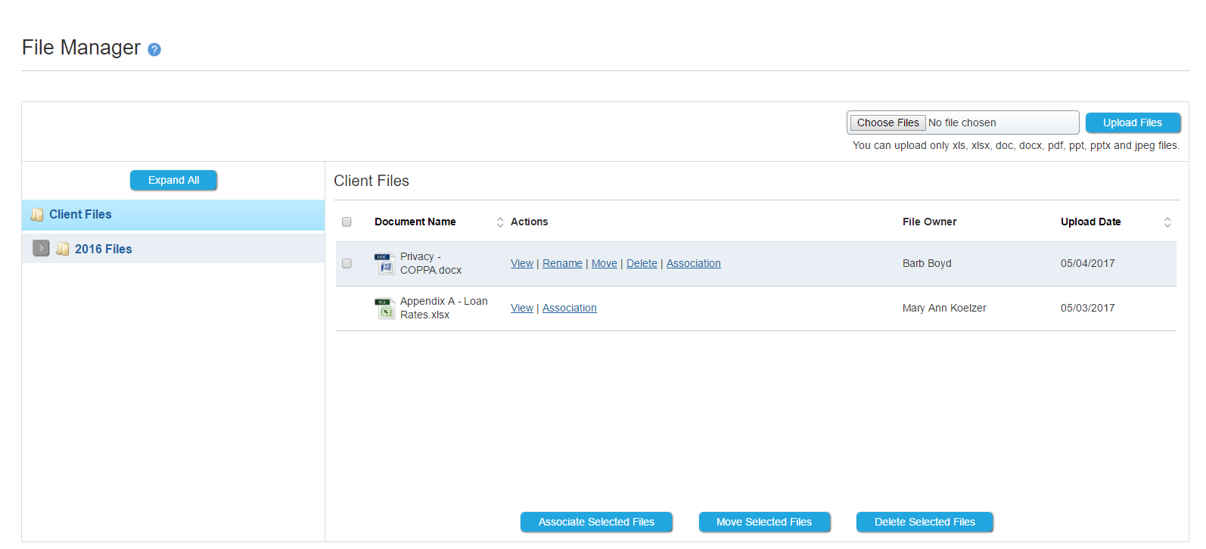This screenshot has width=1206, height=549.
Task: Click the 05/04/2017 upload date
Action: click(x=1088, y=263)
